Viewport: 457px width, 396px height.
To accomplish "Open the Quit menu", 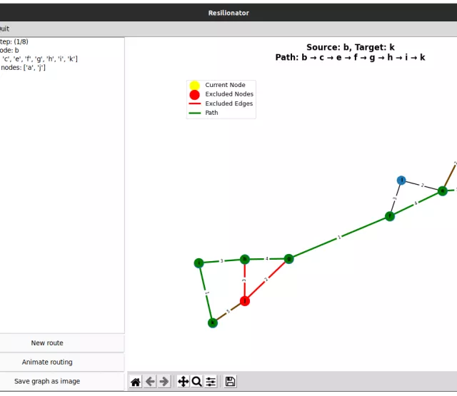I will point(4,29).
